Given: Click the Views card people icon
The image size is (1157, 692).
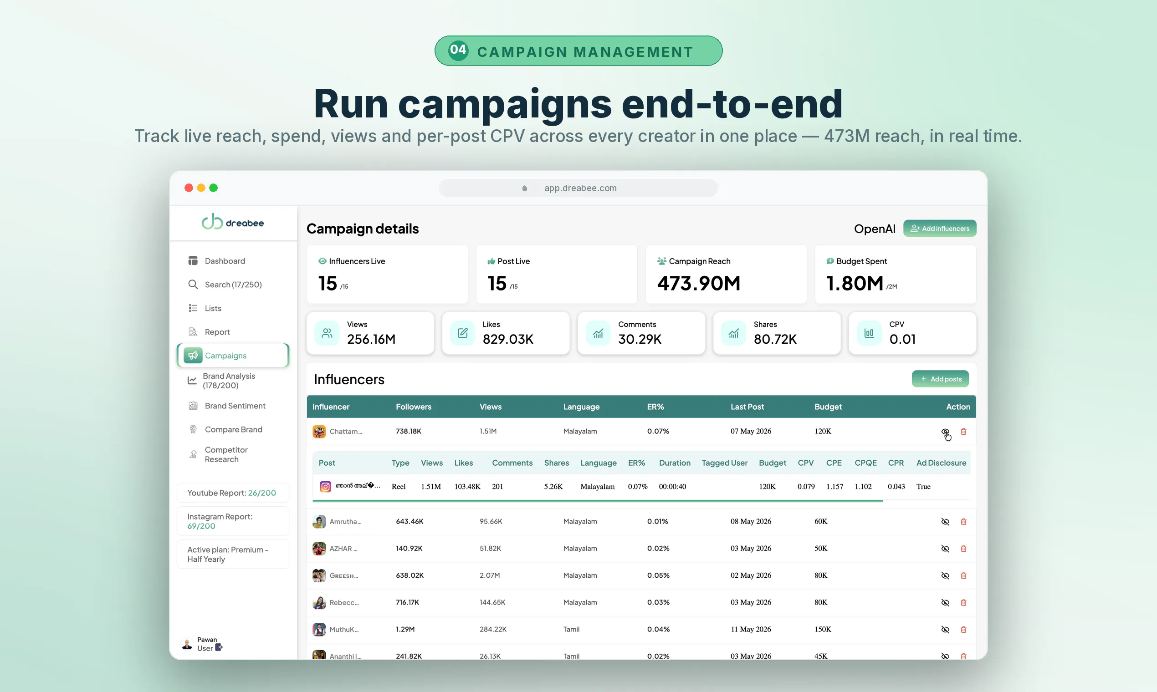Looking at the screenshot, I should pos(327,333).
